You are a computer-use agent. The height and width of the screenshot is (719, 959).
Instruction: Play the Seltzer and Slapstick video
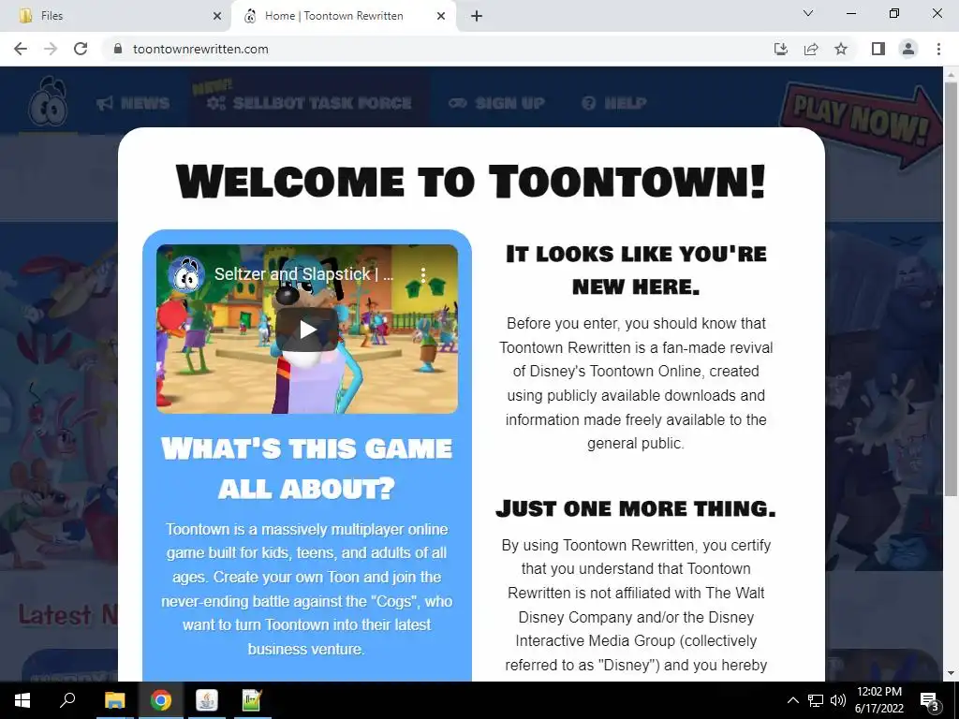click(x=306, y=330)
